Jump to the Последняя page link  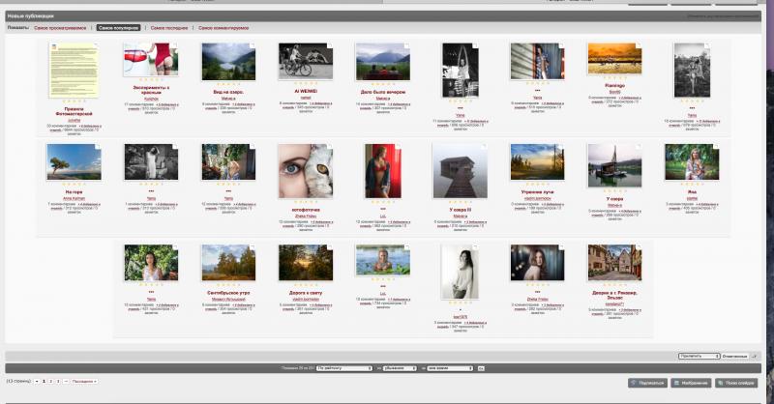coord(84,382)
